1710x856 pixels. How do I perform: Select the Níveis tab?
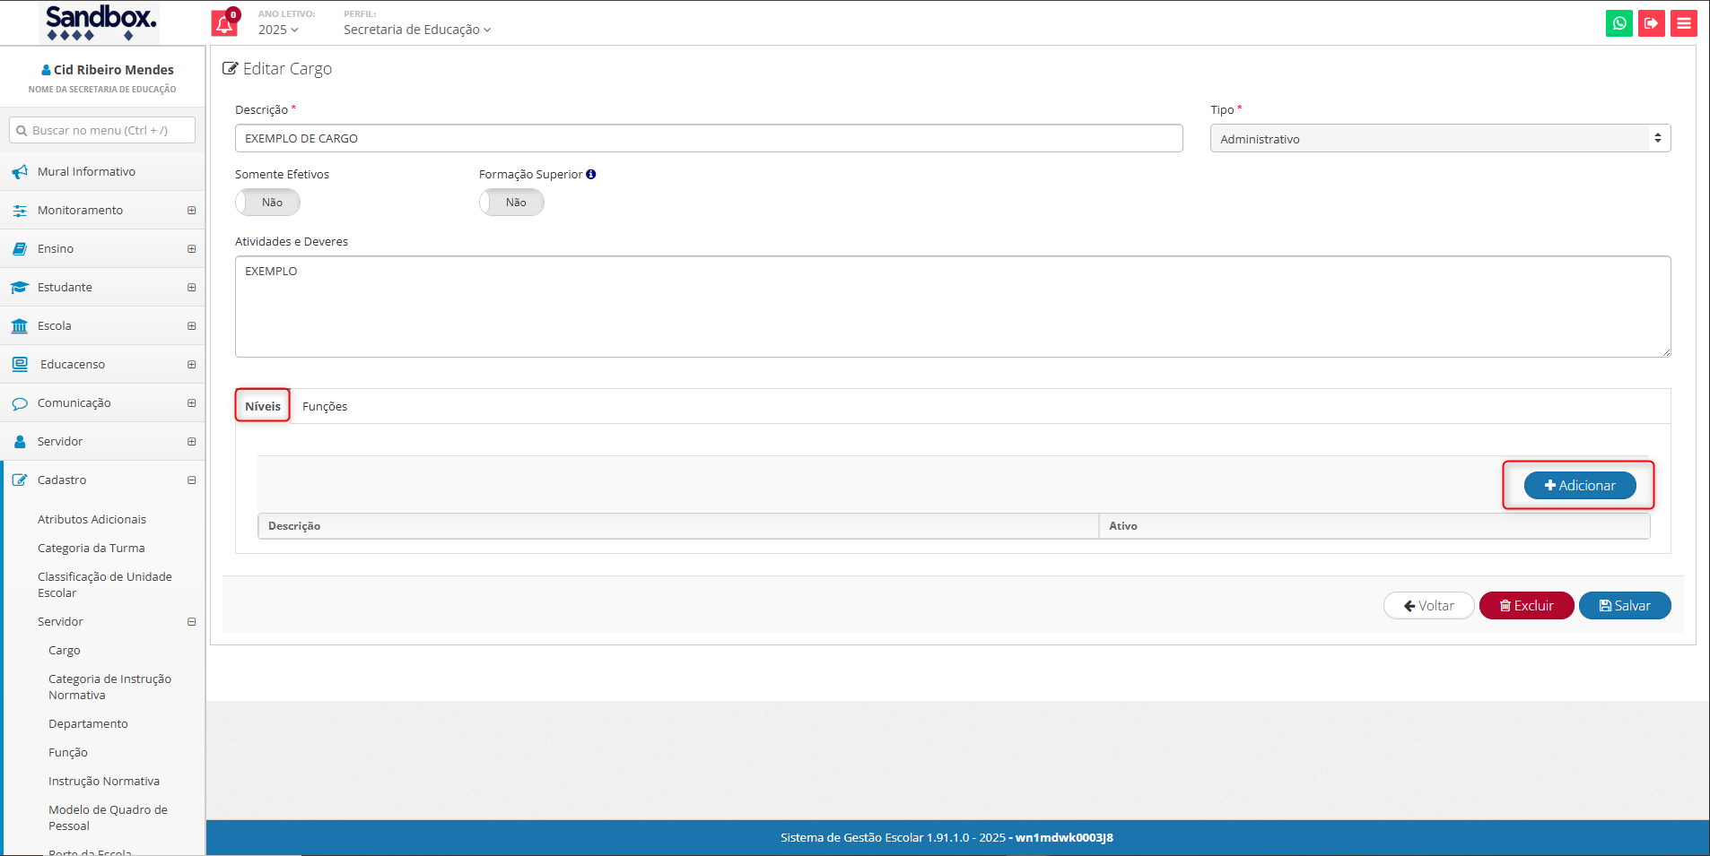point(263,407)
